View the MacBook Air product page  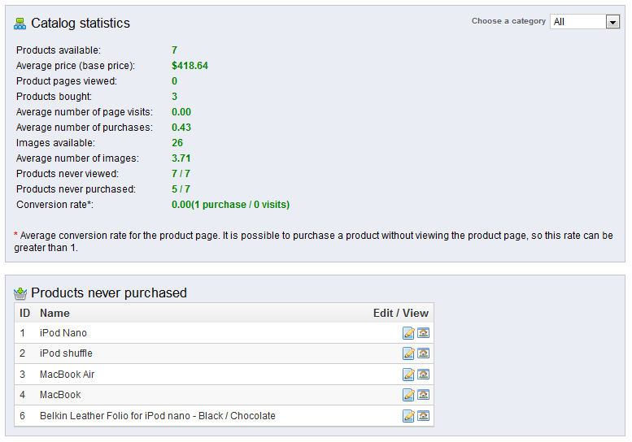423,375
